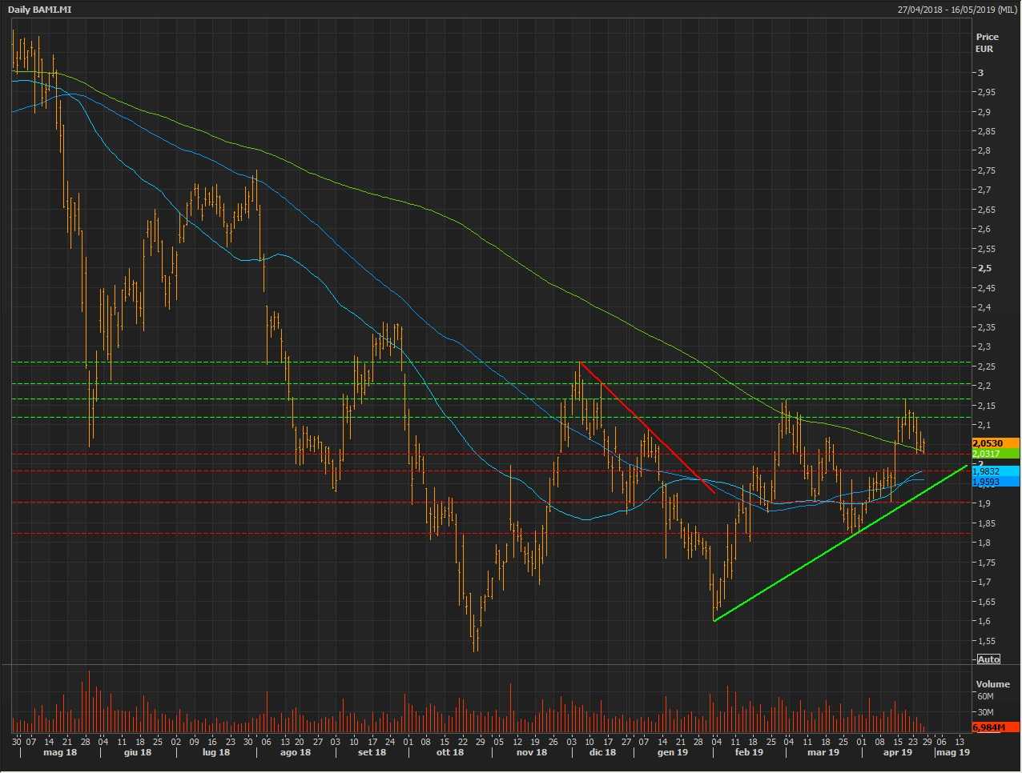Viewport: 1022px width, 773px height.
Task: Click the date range label at top right
Action: [957, 10]
